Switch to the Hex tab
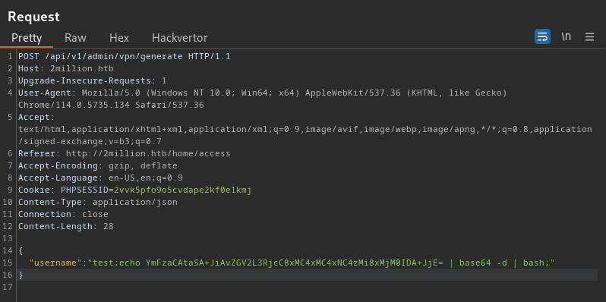Image resolution: width=606 pixels, height=302 pixels. point(119,38)
